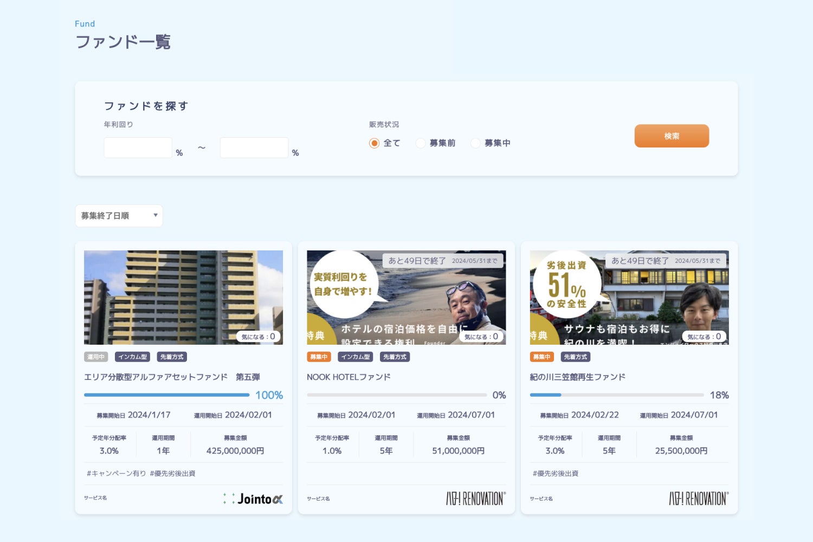Click 気になる counter on 紀の川三笠館 card
The height and width of the screenshot is (542, 813).
pos(704,337)
